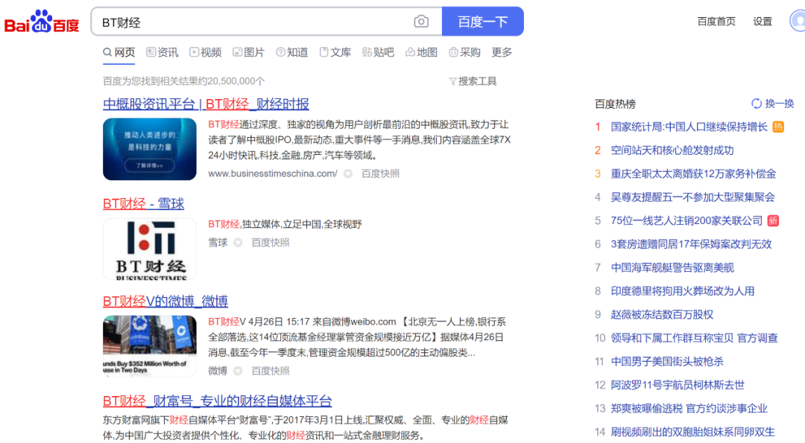Open 百度快照 for the 雪球 result

pos(270,243)
